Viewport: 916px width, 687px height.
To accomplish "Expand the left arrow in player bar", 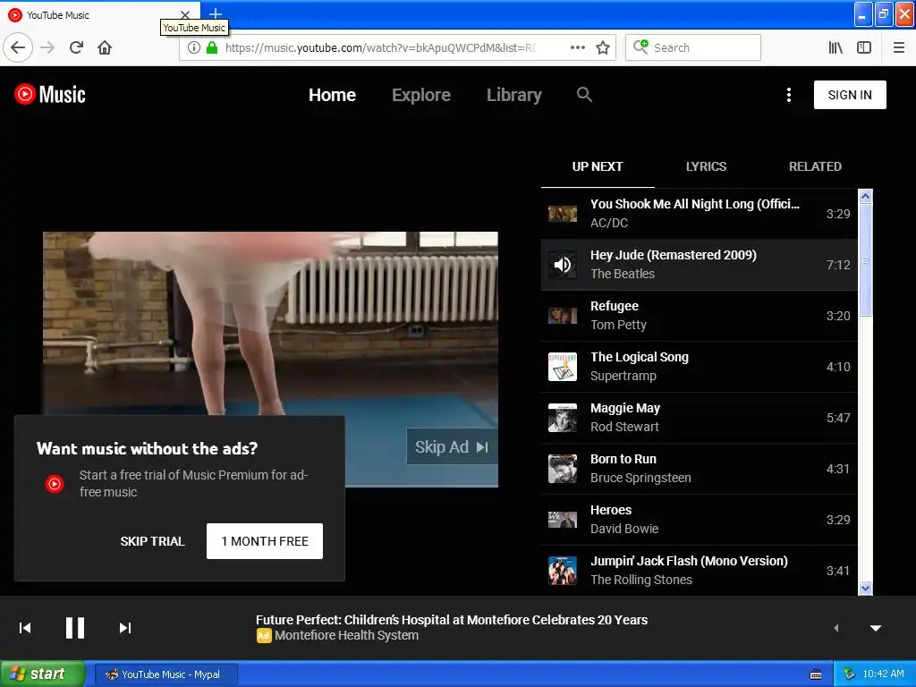I will pos(836,628).
